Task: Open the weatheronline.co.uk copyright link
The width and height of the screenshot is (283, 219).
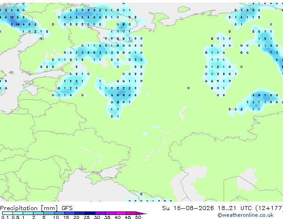Action: pyautogui.click(x=246, y=215)
